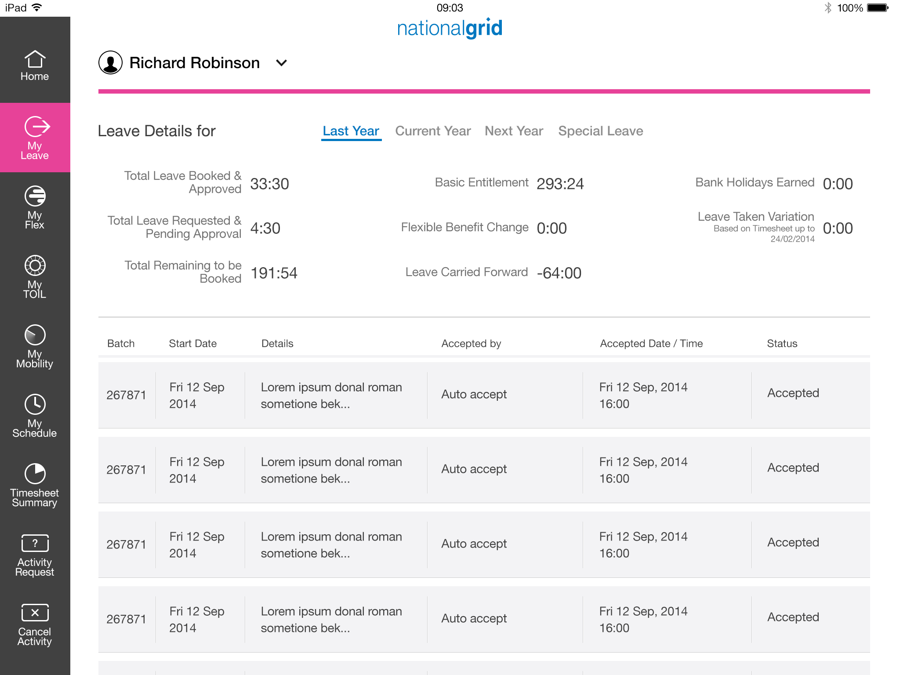
Task: Open the Special Leave tab
Action: pos(600,131)
